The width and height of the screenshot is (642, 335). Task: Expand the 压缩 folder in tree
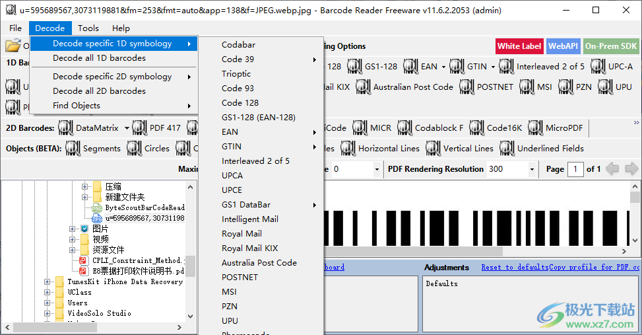84,186
